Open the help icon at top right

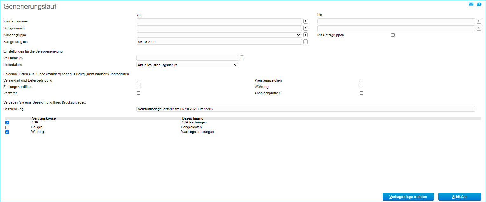click(479, 4)
